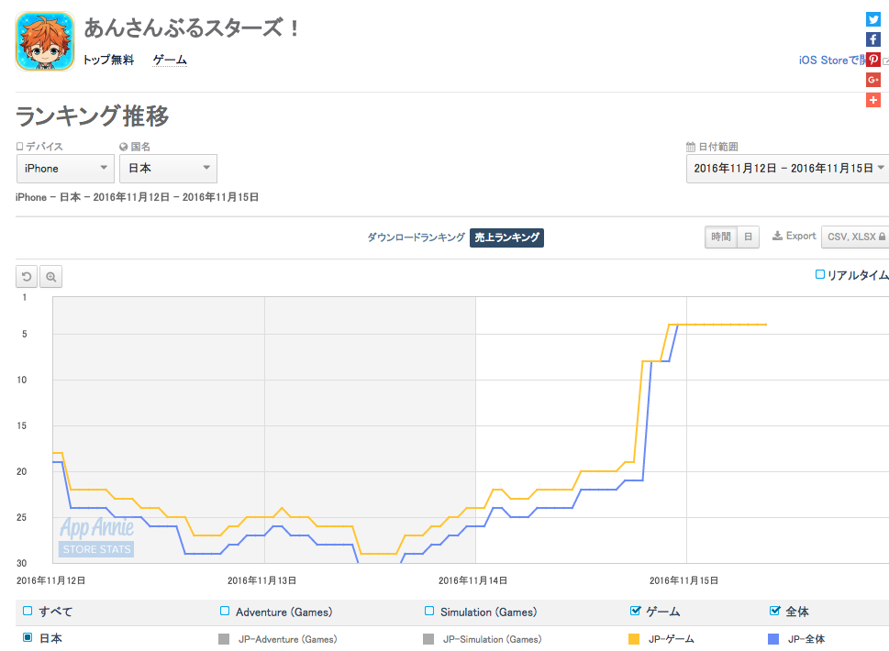Open the 日本 country dropdown
The image size is (889, 651).
coord(169,169)
